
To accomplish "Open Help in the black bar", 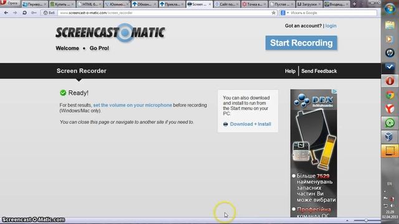I will 290,71.
